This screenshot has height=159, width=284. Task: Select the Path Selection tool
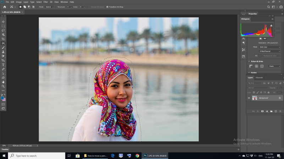(3, 73)
